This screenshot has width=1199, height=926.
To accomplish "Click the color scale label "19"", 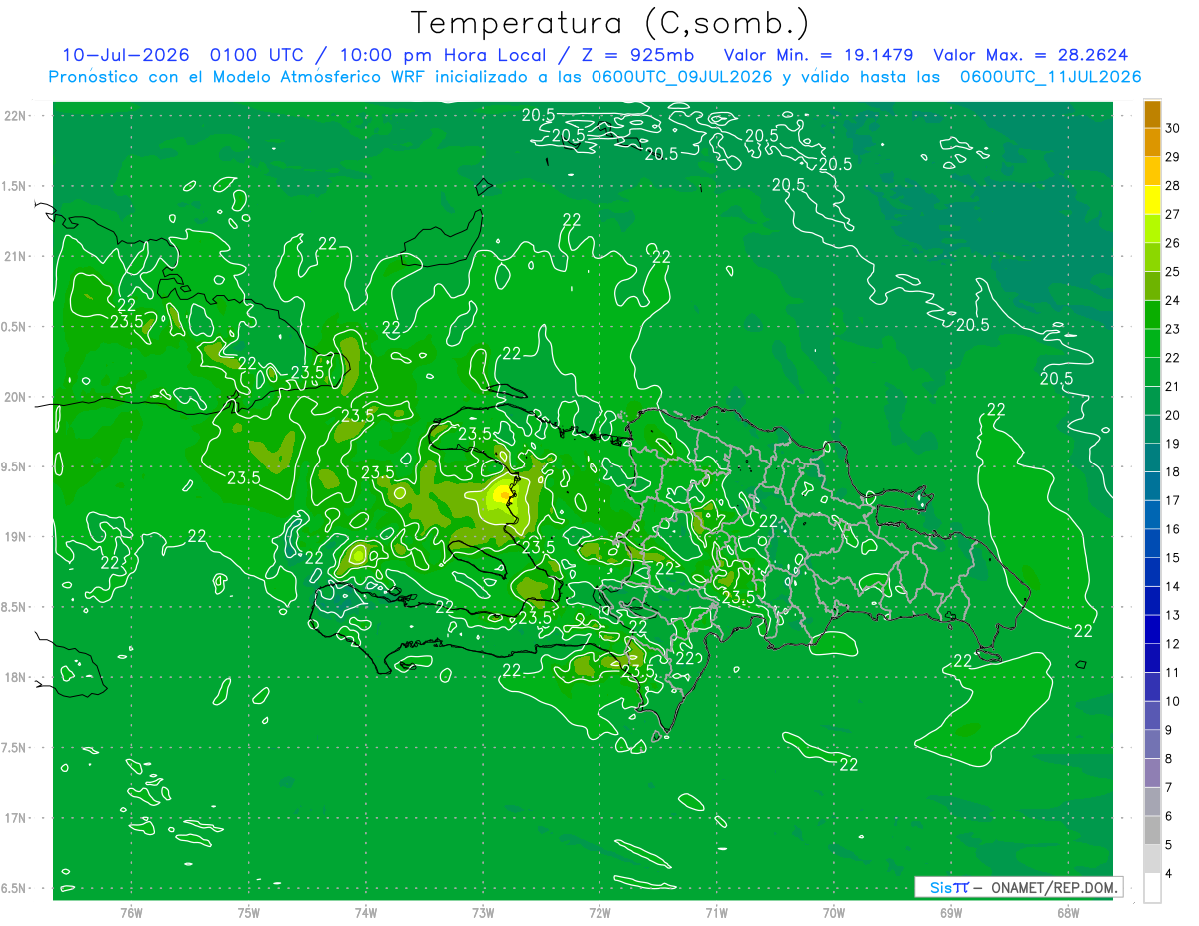I will (1173, 444).
